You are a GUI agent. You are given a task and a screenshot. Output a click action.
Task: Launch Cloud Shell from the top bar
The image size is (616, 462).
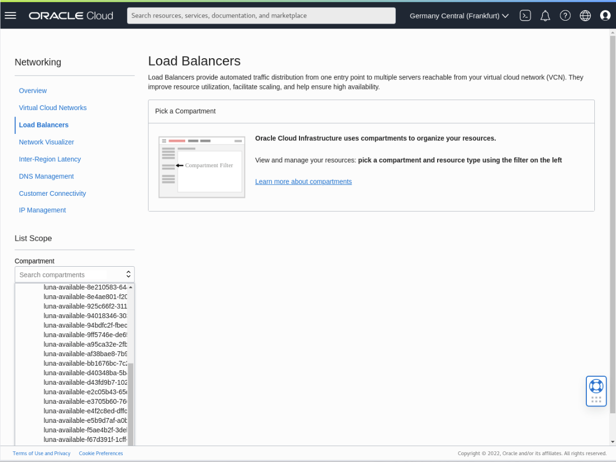click(525, 15)
